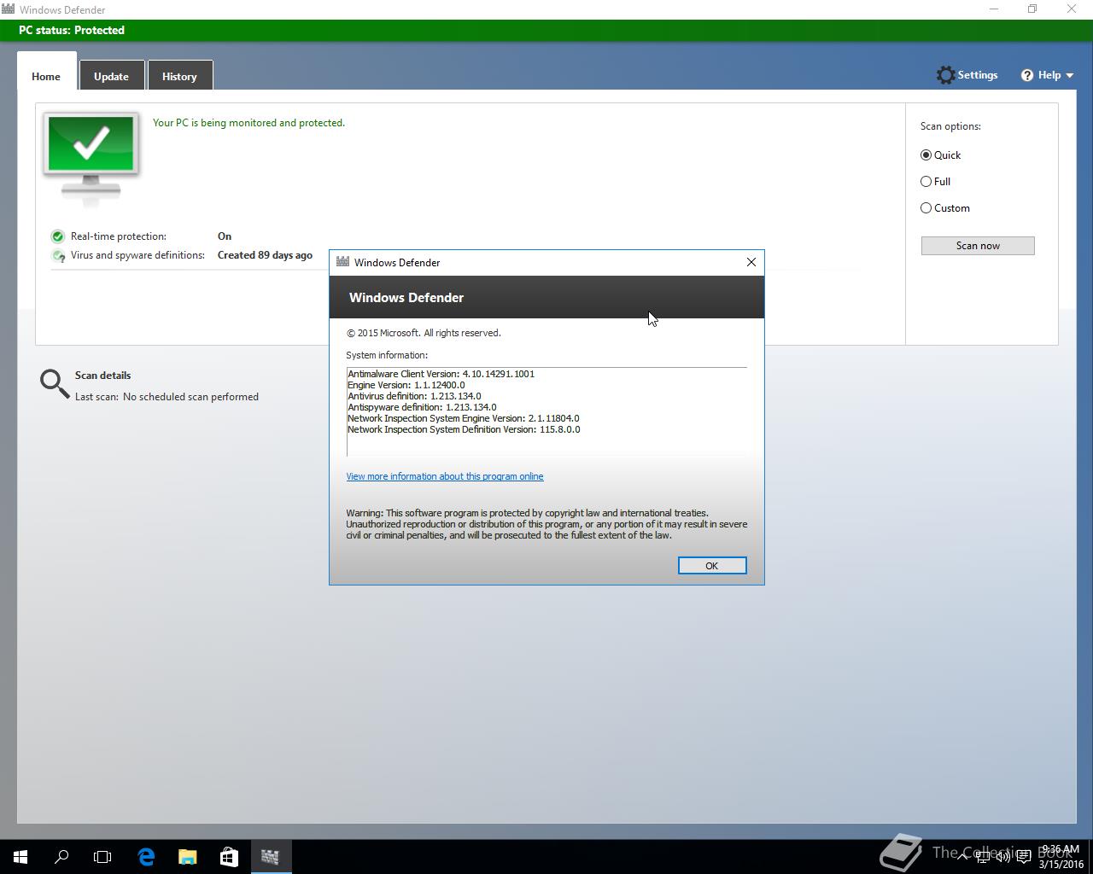Viewport: 1093px width, 874px height.
Task: Click 'No scheduled scan performed' text
Action: click(x=190, y=397)
